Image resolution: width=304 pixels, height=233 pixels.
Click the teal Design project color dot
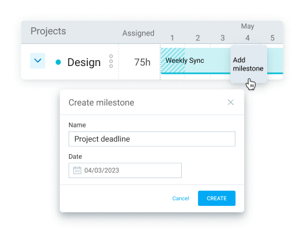point(58,62)
